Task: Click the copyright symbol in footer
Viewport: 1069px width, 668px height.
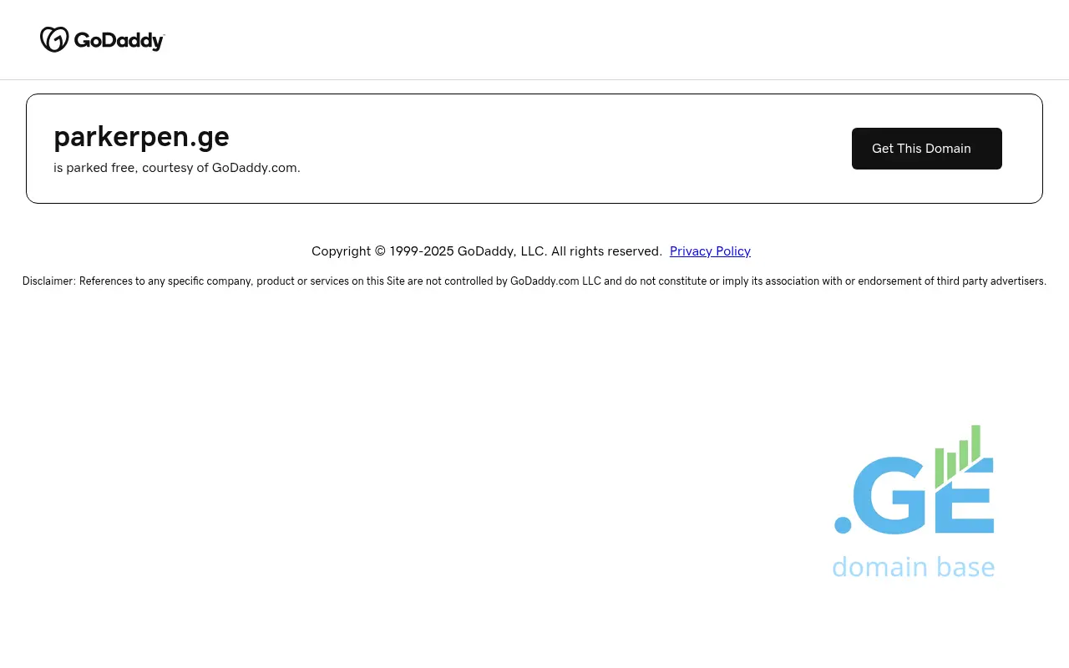Action: coord(380,251)
